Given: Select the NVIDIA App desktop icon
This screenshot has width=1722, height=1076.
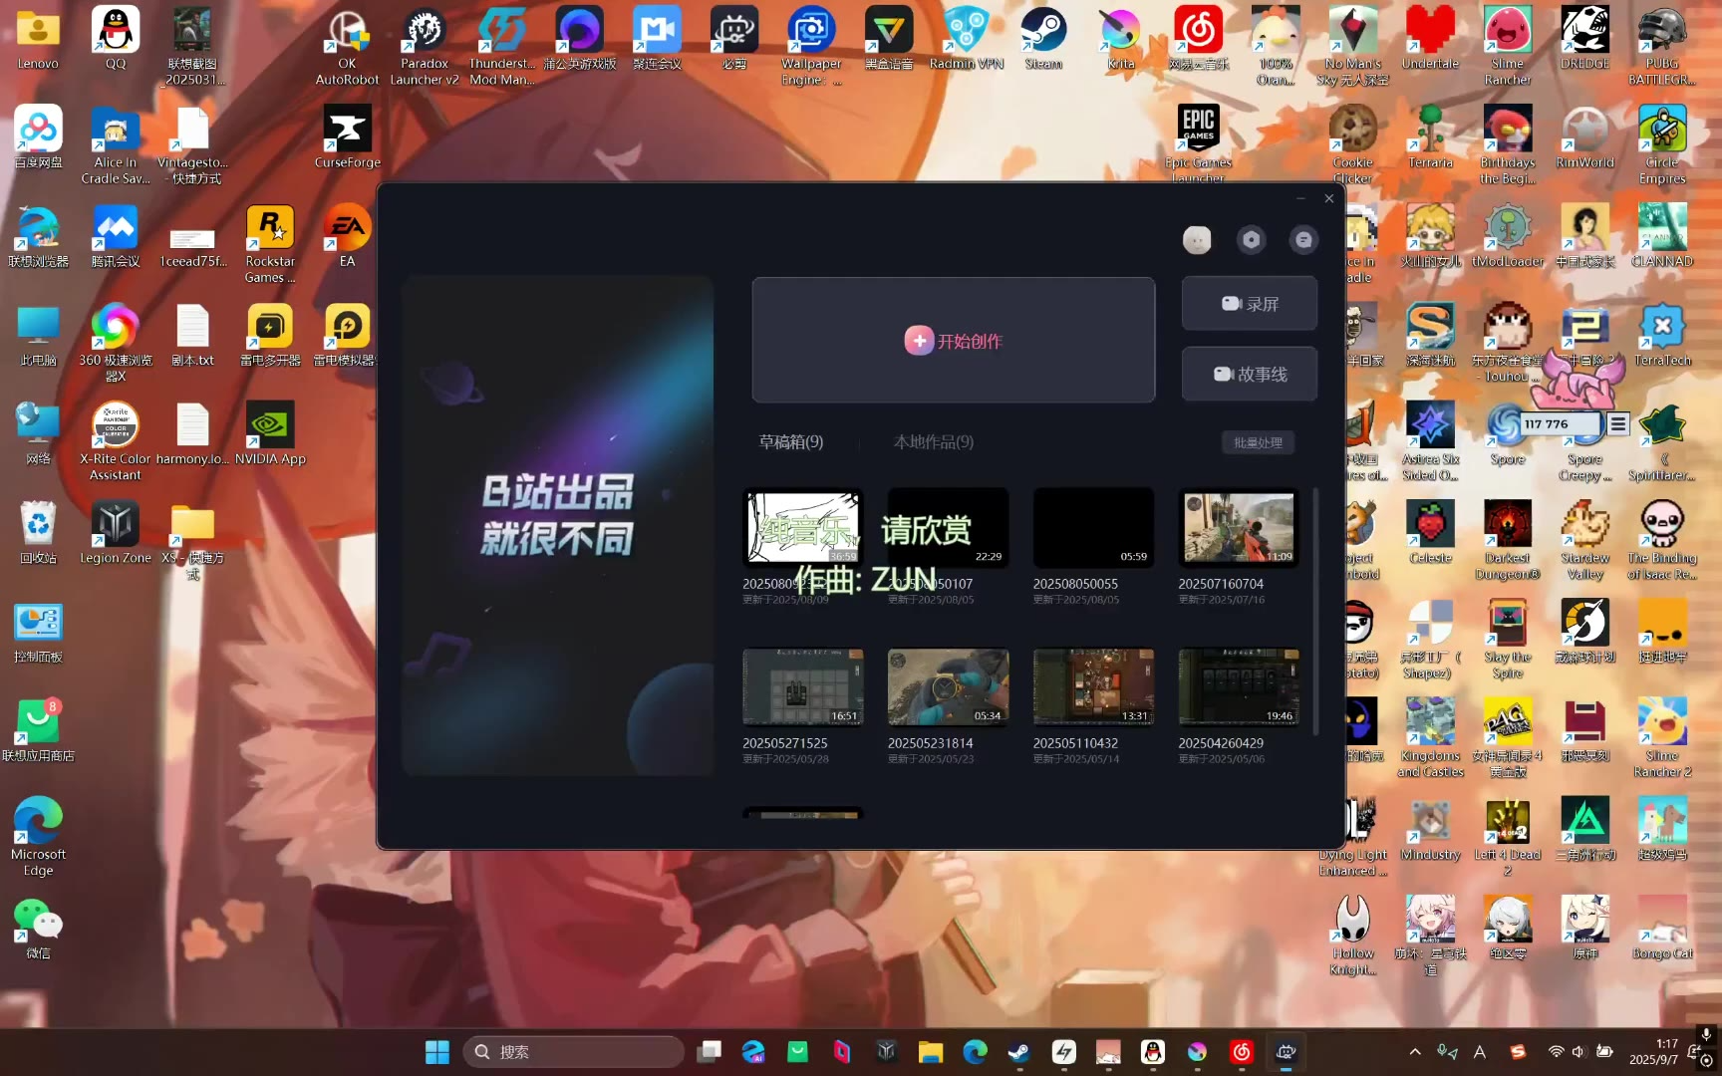Looking at the screenshot, I should [270, 433].
